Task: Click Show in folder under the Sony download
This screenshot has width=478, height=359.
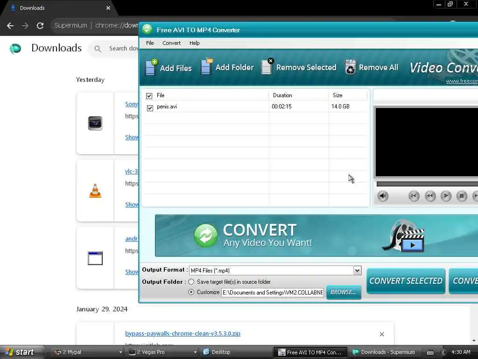Action: tap(132, 137)
